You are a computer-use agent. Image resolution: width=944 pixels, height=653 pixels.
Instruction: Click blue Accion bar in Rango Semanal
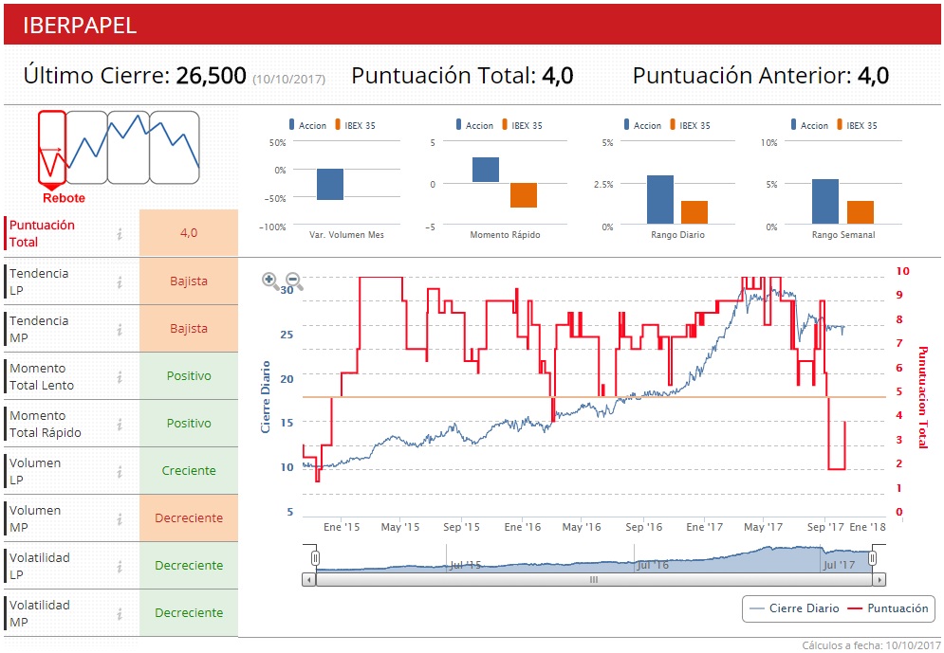coord(825,202)
